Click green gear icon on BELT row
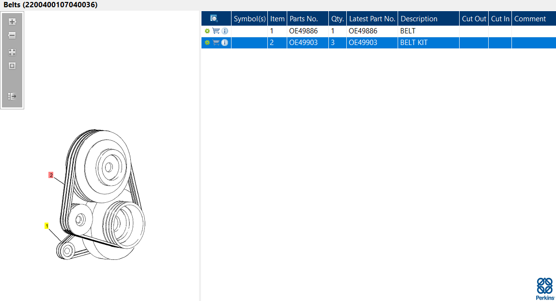The image size is (556, 301). (x=207, y=31)
